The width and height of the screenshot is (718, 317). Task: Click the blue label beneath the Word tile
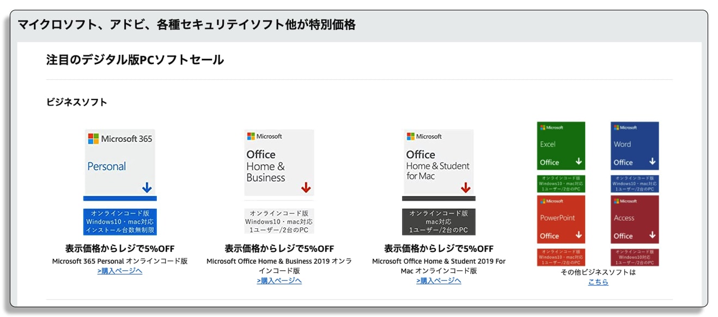coord(635,184)
